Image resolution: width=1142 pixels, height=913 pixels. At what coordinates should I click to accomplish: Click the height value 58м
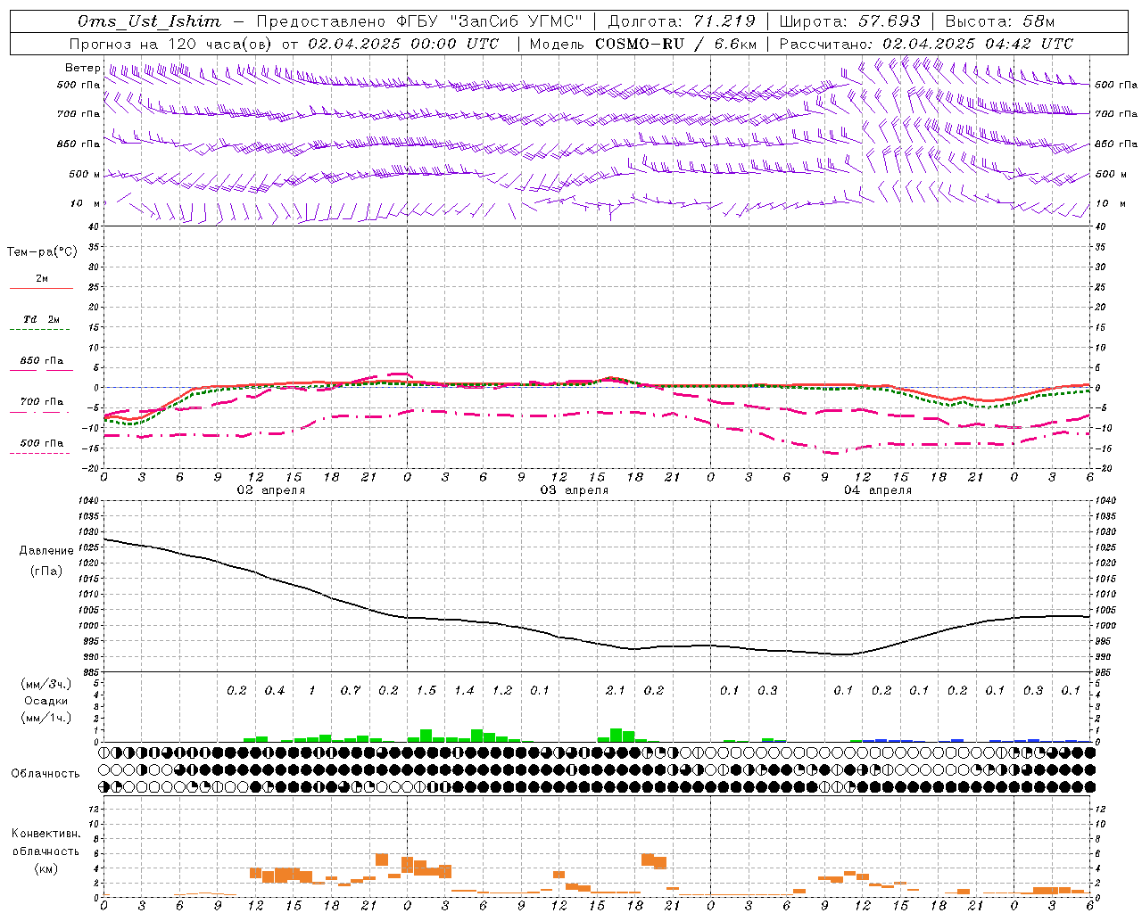1037,21
